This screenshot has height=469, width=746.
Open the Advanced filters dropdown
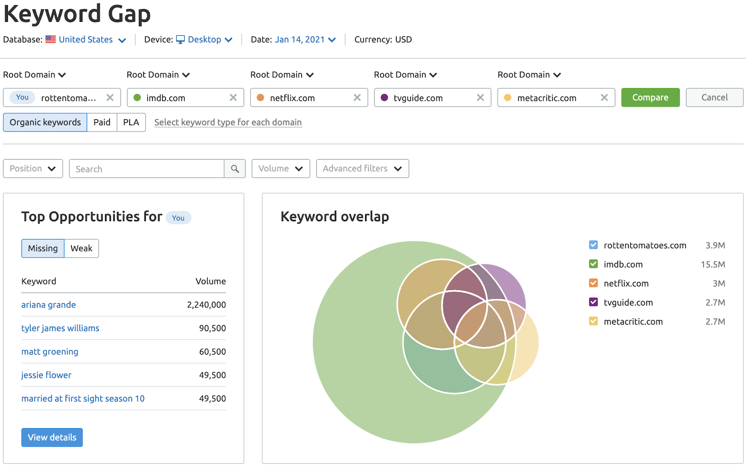pyautogui.click(x=362, y=169)
